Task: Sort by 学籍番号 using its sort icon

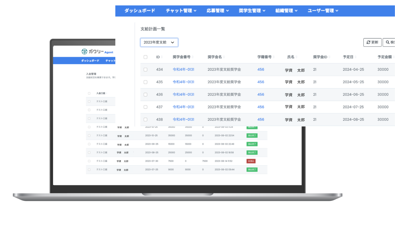Action: pos(274,57)
